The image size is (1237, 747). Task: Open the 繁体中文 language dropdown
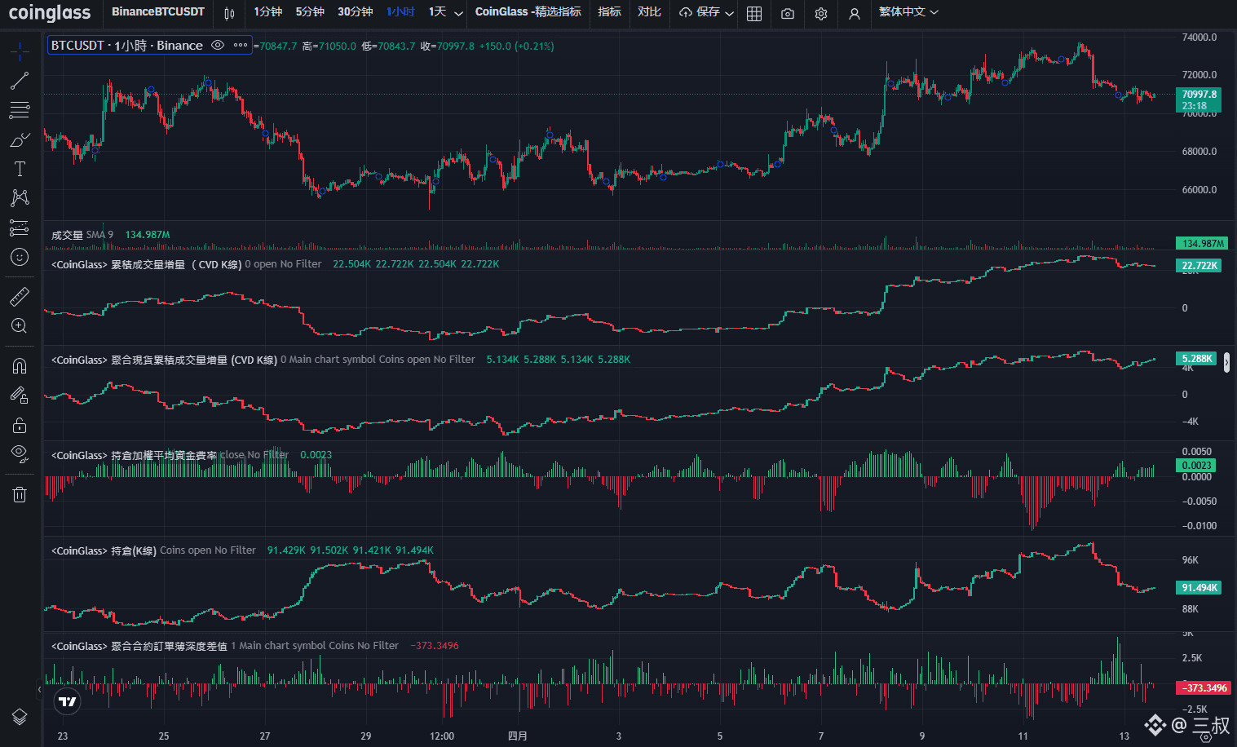(908, 12)
